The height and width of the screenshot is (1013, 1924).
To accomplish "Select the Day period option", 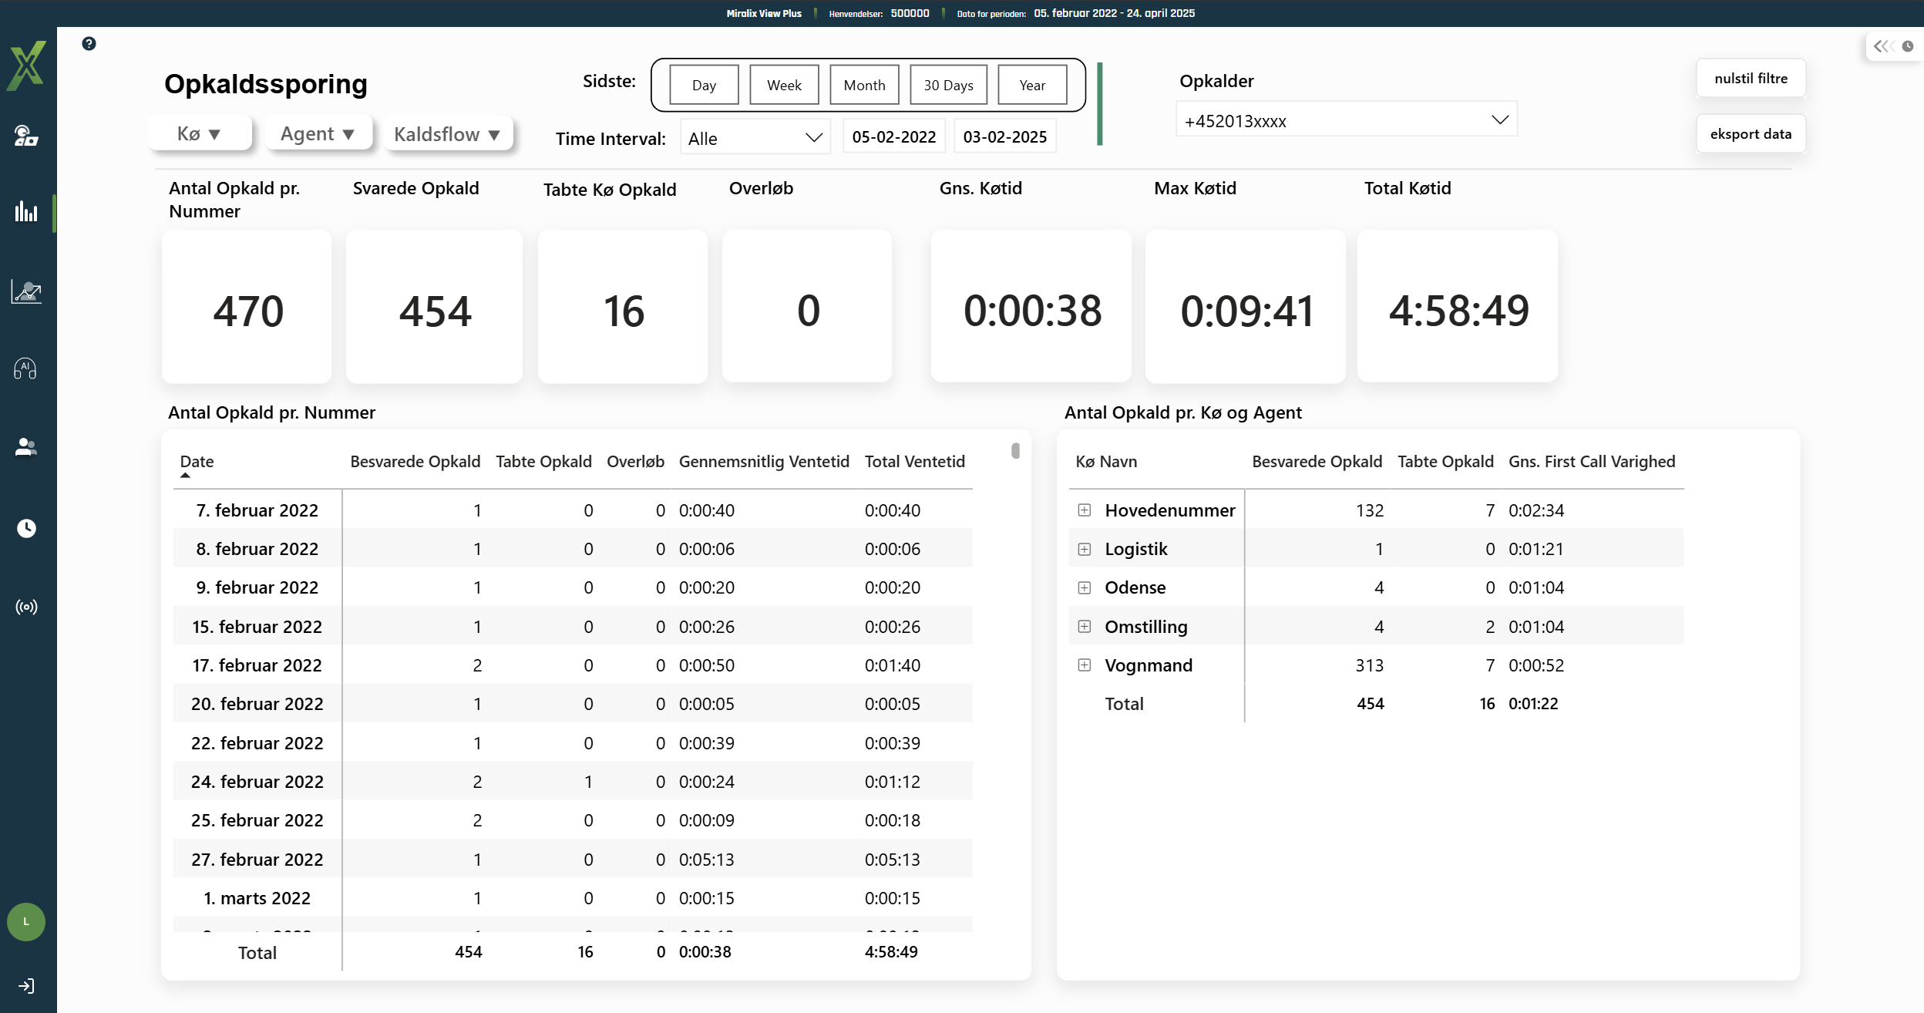I will click(x=704, y=85).
